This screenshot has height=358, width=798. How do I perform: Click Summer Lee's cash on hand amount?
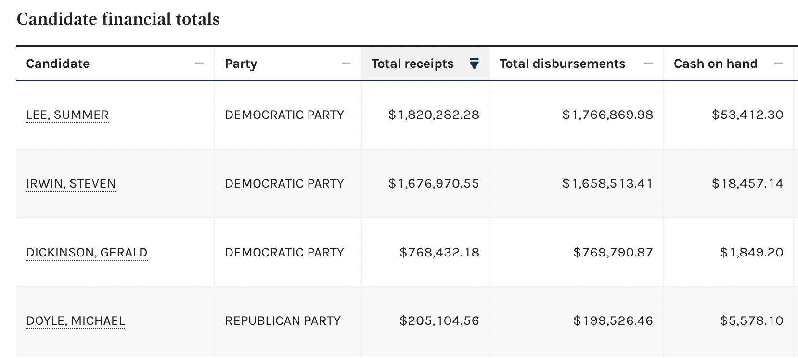pyautogui.click(x=747, y=115)
